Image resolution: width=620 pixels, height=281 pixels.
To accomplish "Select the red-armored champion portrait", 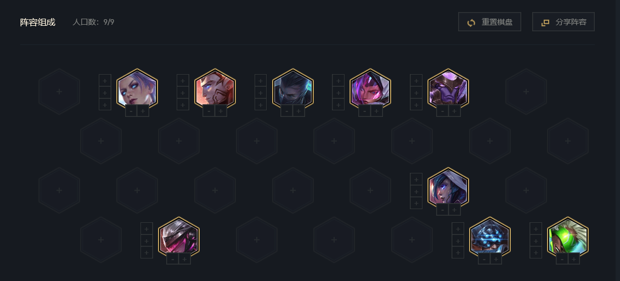I will point(215,89).
